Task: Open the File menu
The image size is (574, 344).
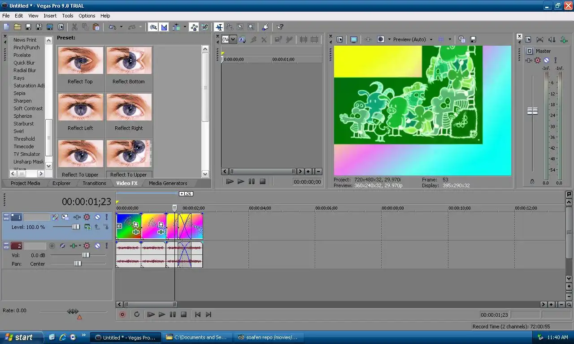Action: point(6,16)
